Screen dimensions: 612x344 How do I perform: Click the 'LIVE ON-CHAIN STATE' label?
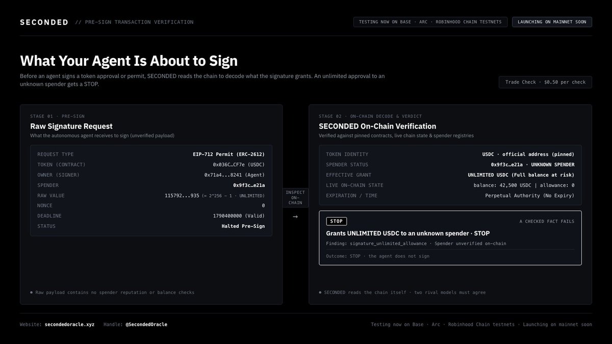click(x=355, y=185)
